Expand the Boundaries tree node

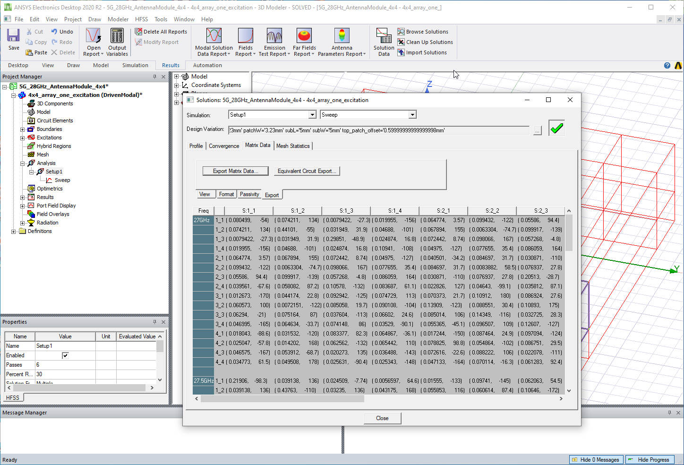point(22,129)
